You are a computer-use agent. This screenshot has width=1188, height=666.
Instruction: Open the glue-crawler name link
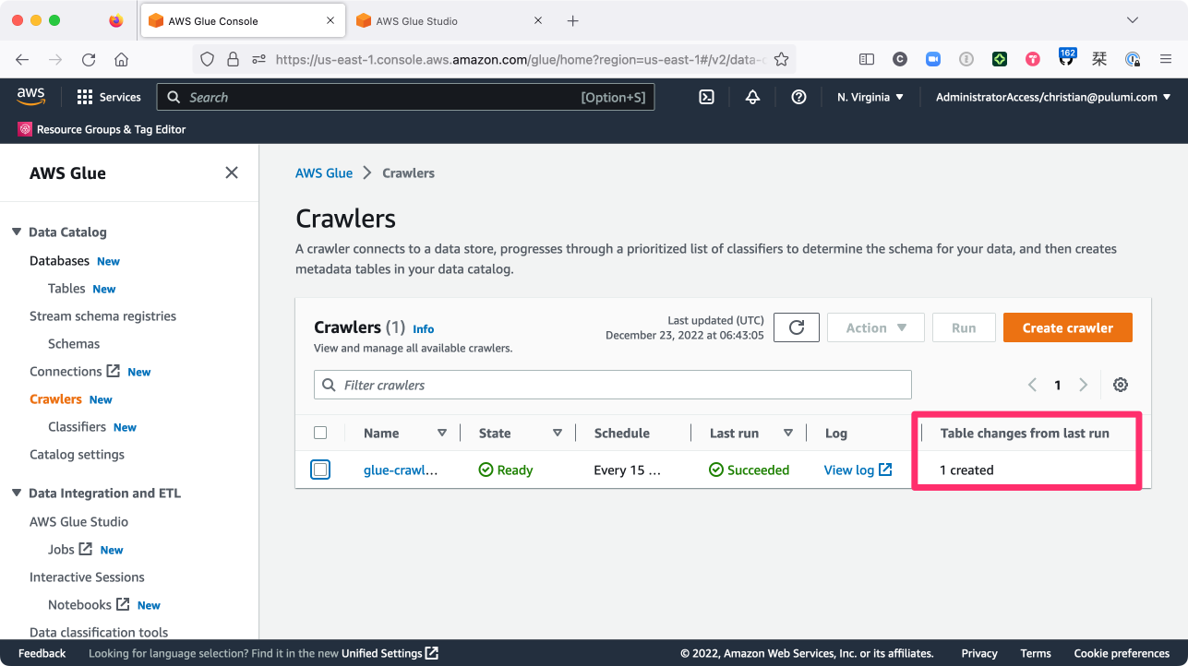coord(401,470)
